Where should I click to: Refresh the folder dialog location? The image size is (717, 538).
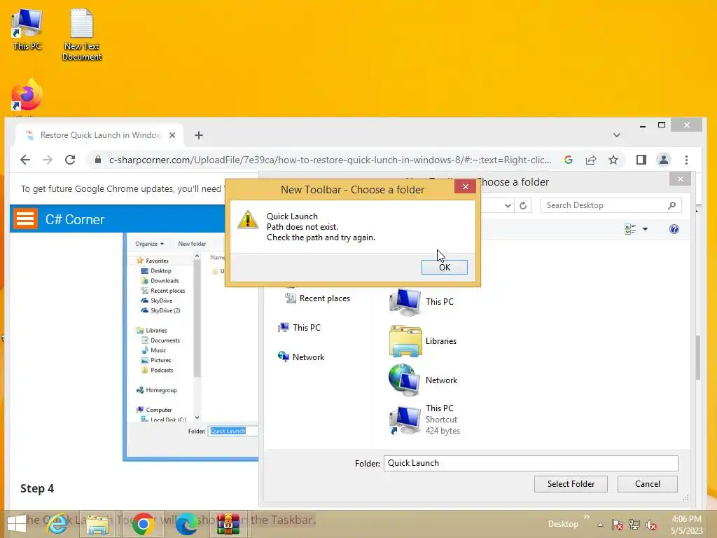[523, 205]
